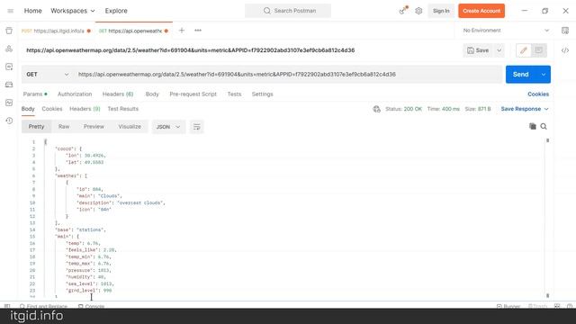
Task: Open Find and Replace in footer
Action: pyautogui.click(x=44, y=306)
